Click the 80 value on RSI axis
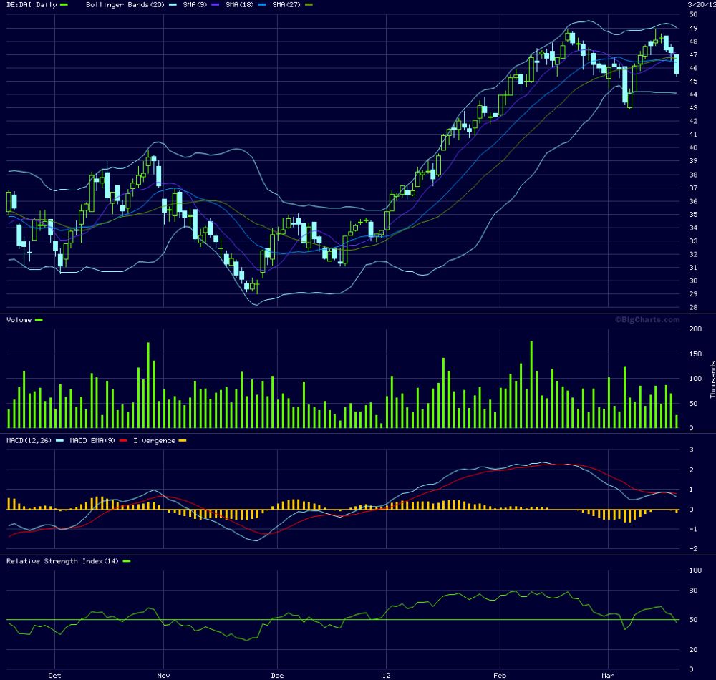The width and height of the screenshot is (716, 680). pyautogui.click(x=693, y=591)
